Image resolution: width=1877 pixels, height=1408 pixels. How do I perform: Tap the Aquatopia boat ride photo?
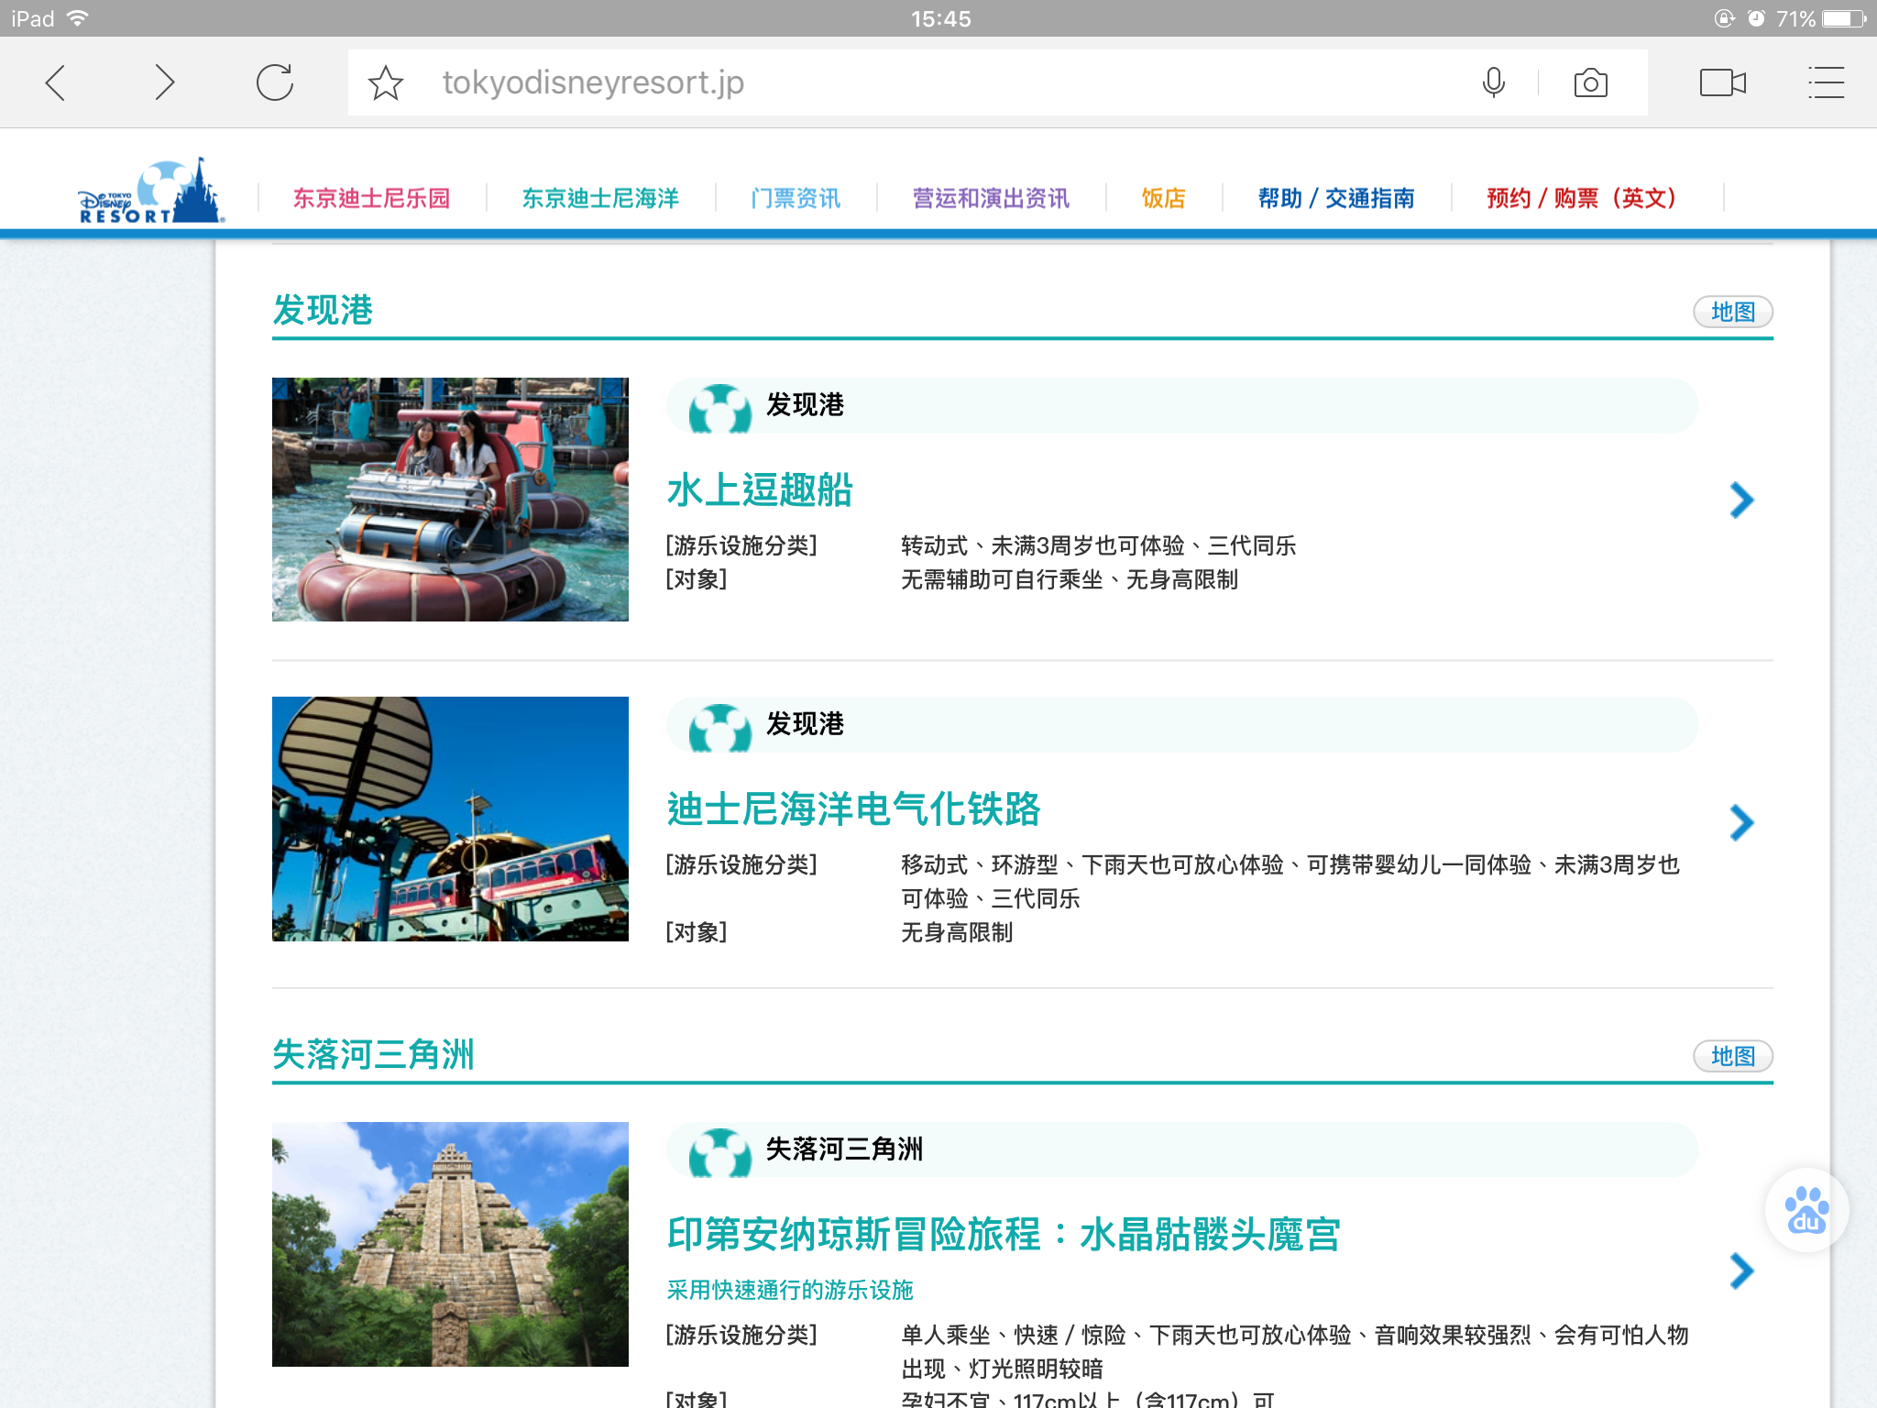pyautogui.click(x=450, y=500)
